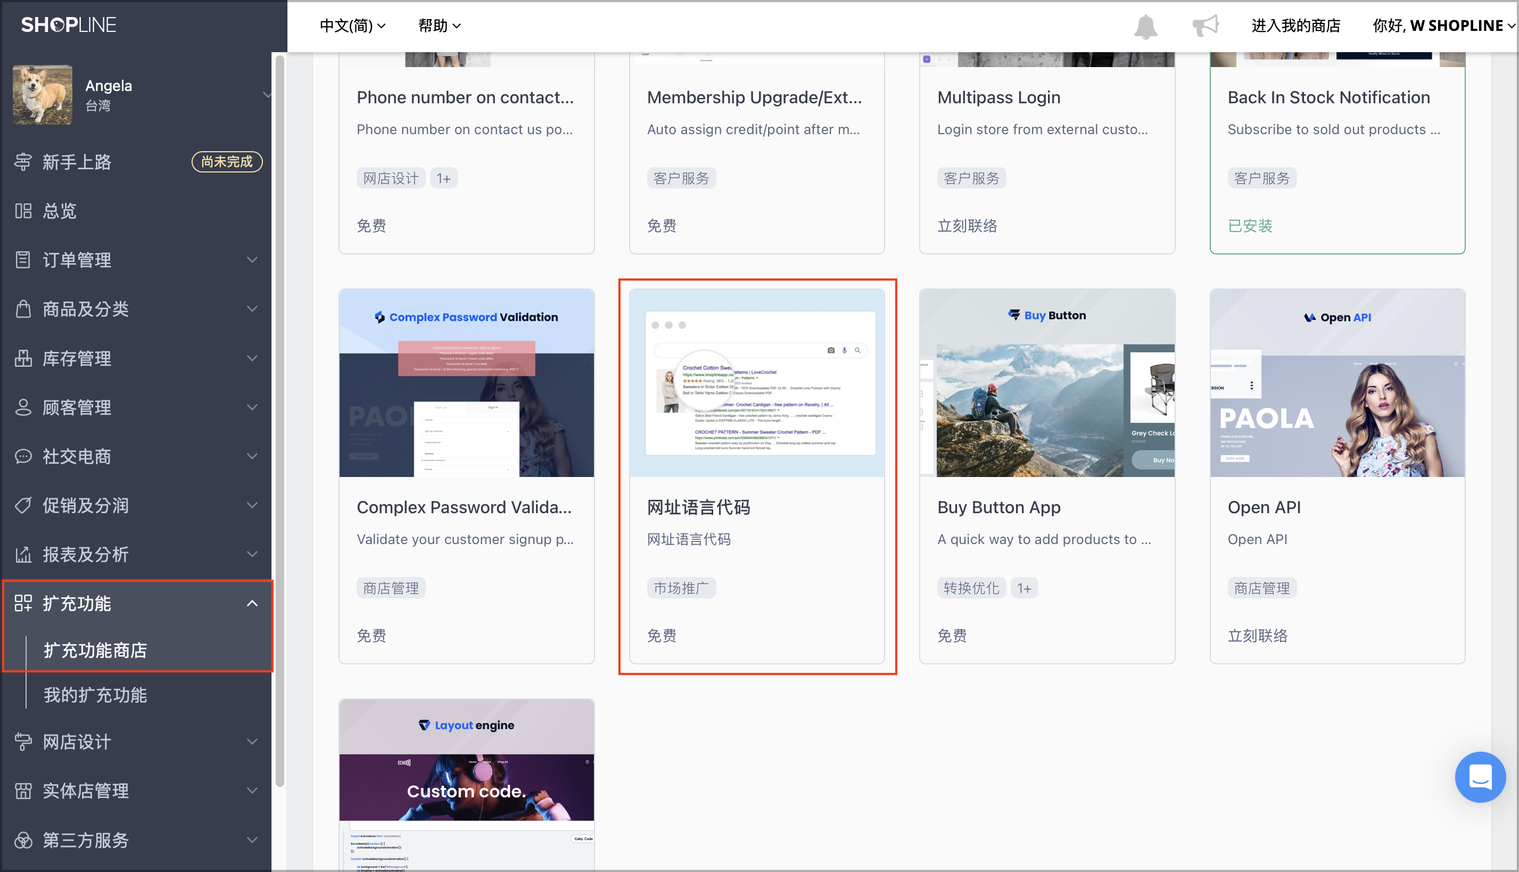Click the 客户服务 tag on Membership Upgrade card
The height and width of the screenshot is (872, 1519).
(681, 178)
